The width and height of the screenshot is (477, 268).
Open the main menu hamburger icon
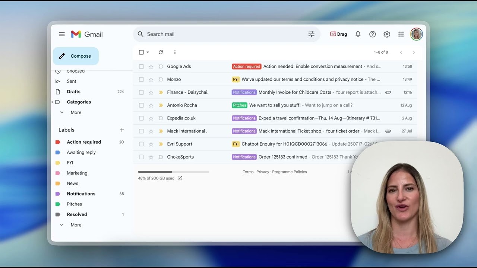[62, 34]
